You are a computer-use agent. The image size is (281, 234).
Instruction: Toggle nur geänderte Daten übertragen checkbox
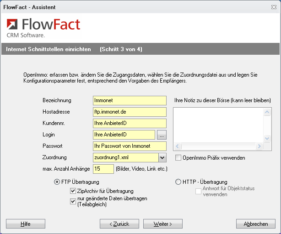tap(73, 202)
